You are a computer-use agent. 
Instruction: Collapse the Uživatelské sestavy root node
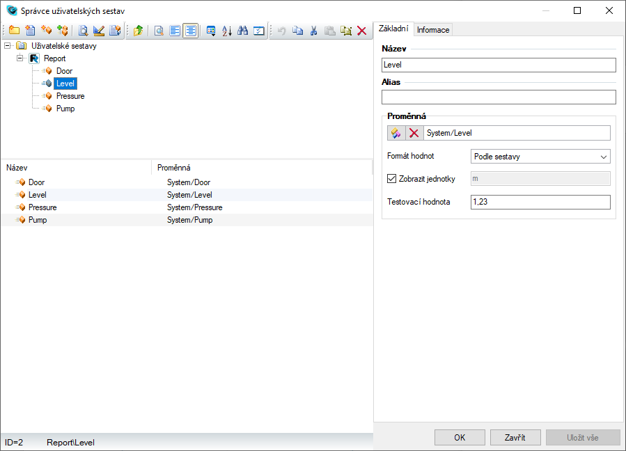point(8,46)
